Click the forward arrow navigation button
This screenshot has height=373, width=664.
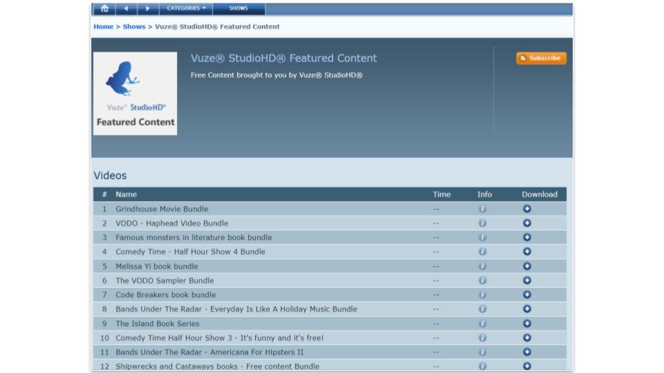[148, 8]
